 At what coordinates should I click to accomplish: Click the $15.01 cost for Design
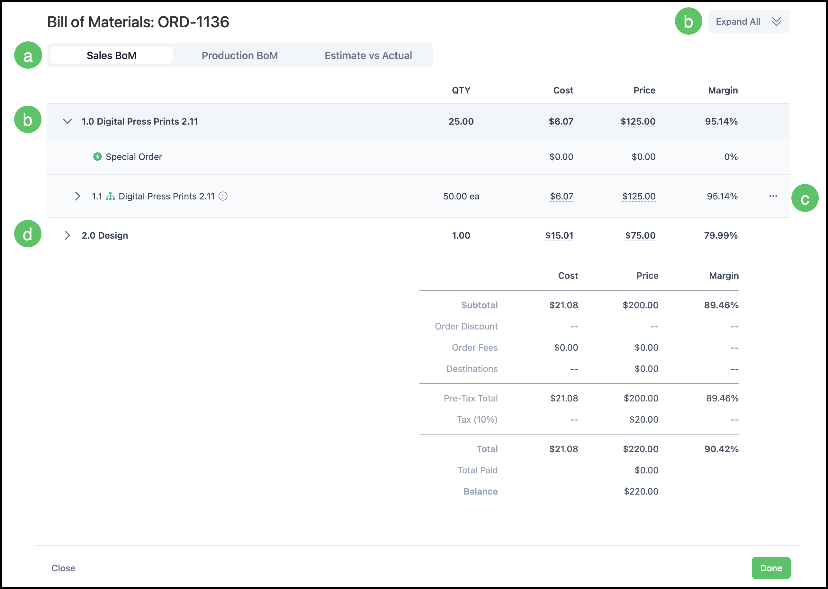pyautogui.click(x=559, y=235)
